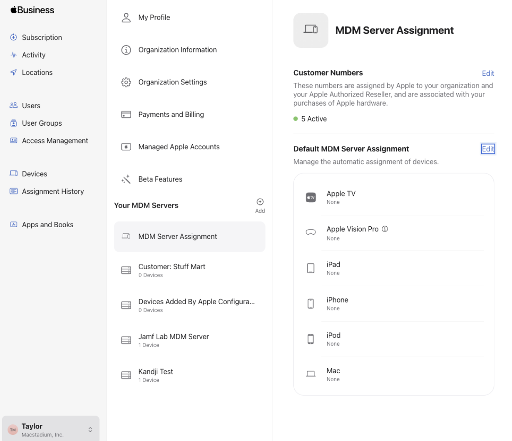512x441 pixels.
Task: Add a new MDM server
Action: pyautogui.click(x=260, y=206)
